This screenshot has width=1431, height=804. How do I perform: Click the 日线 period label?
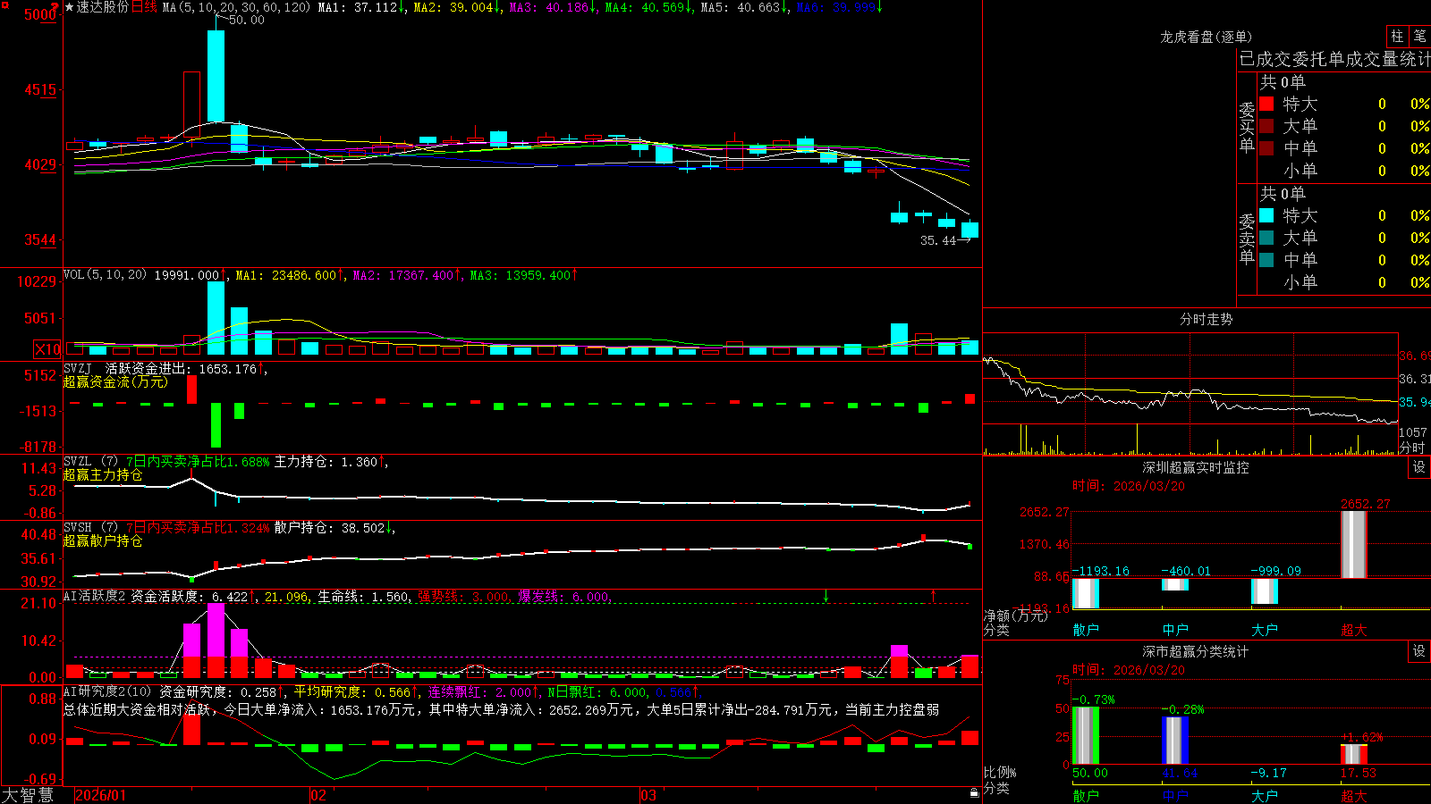point(145,7)
